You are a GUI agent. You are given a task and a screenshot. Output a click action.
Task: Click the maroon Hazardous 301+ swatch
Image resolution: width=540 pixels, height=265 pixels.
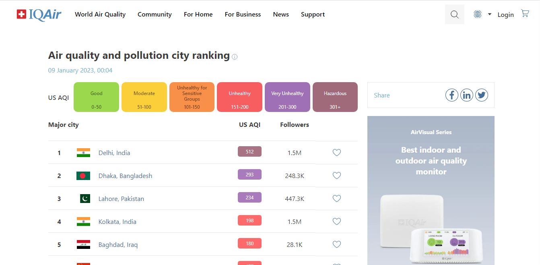[x=335, y=97]
